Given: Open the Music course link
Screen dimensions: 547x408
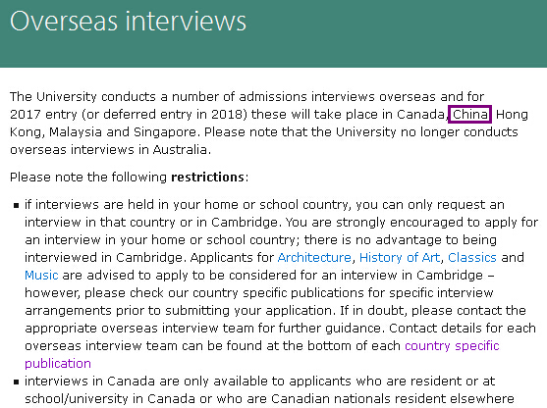Looking at the screenshot, I should coord(41,276).
